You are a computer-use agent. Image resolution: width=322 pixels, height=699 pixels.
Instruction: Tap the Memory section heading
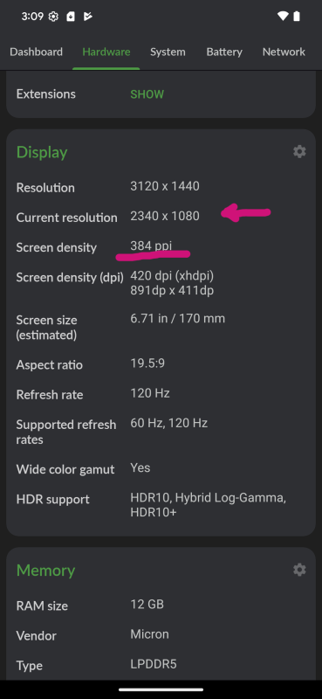46,571
